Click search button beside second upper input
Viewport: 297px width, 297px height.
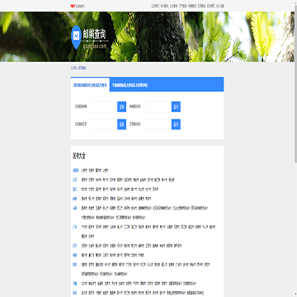click(x=176, y=106)
